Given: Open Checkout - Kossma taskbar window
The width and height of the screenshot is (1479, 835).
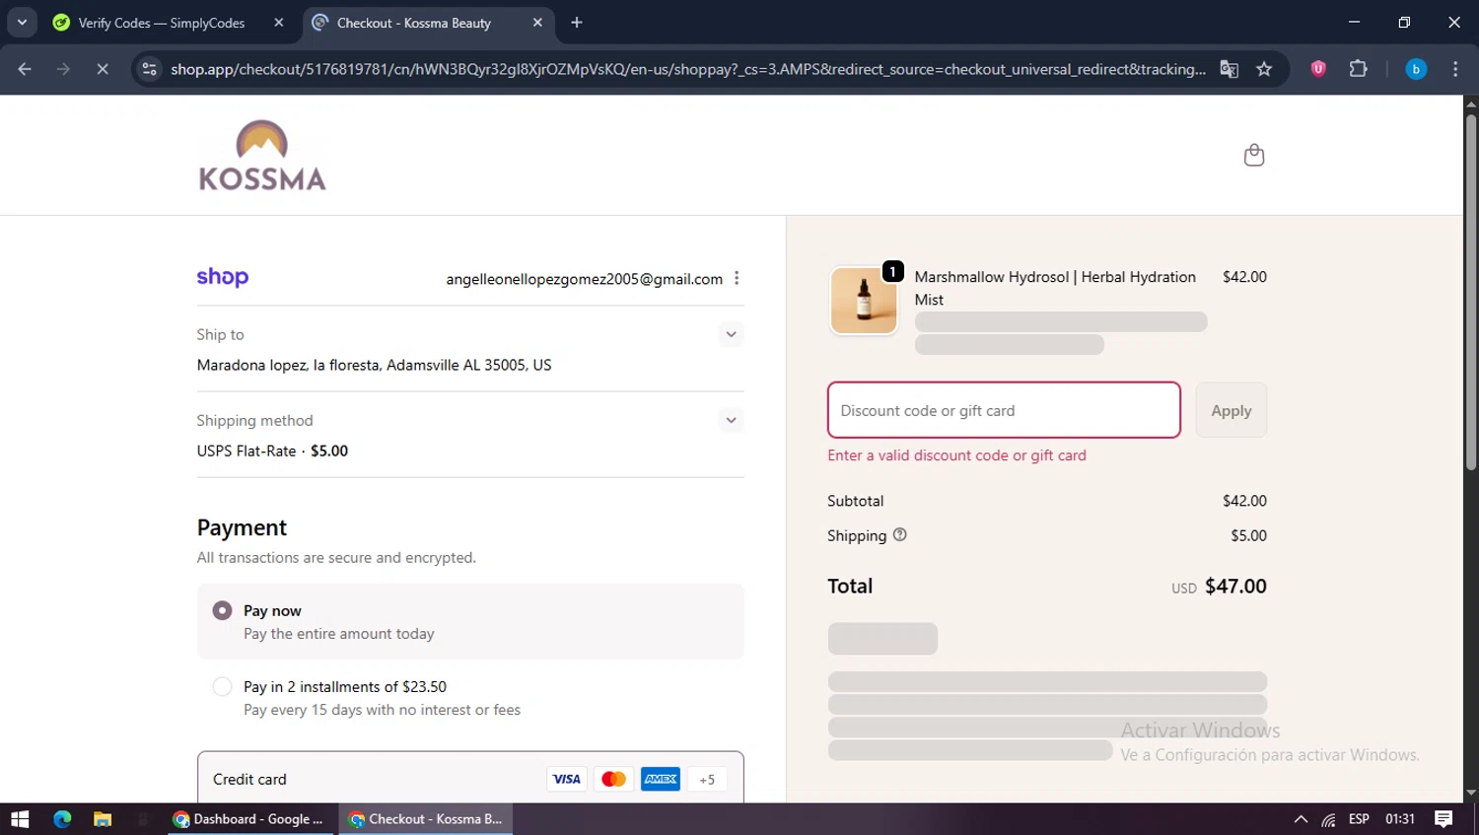Looking at the screenshot, I should [426, 819].
